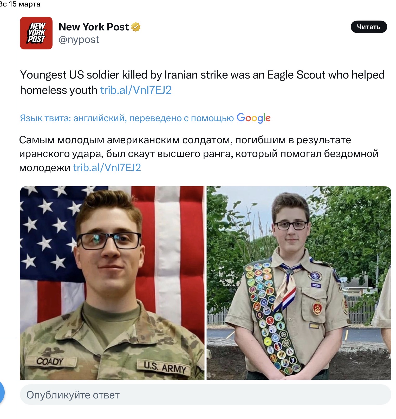
Task: Click the COADY name tape in the photo
Action: [x=50, y=361]
